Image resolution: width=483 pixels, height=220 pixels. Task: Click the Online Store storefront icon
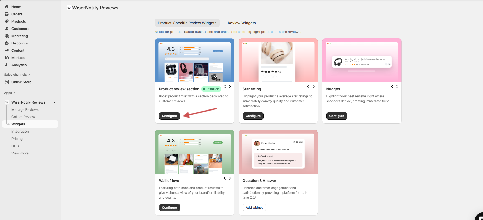point(7,82)
